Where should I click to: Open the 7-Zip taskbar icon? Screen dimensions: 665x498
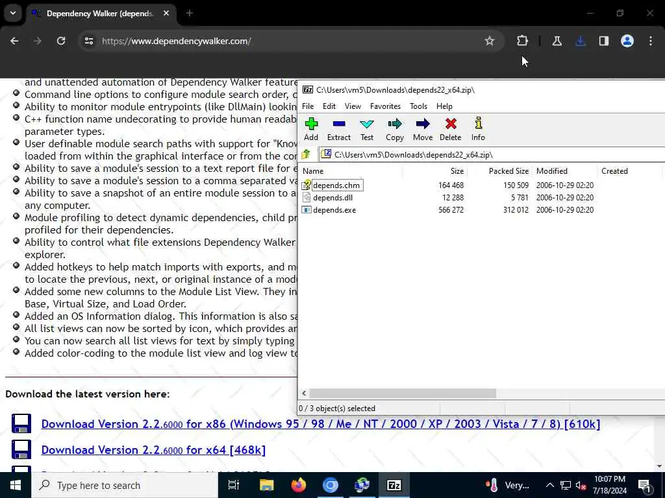pos(394,485)
